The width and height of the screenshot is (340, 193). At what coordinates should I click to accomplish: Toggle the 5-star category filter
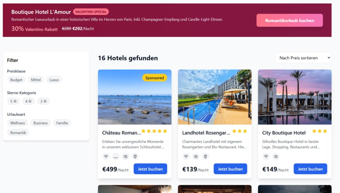(13, 101)
